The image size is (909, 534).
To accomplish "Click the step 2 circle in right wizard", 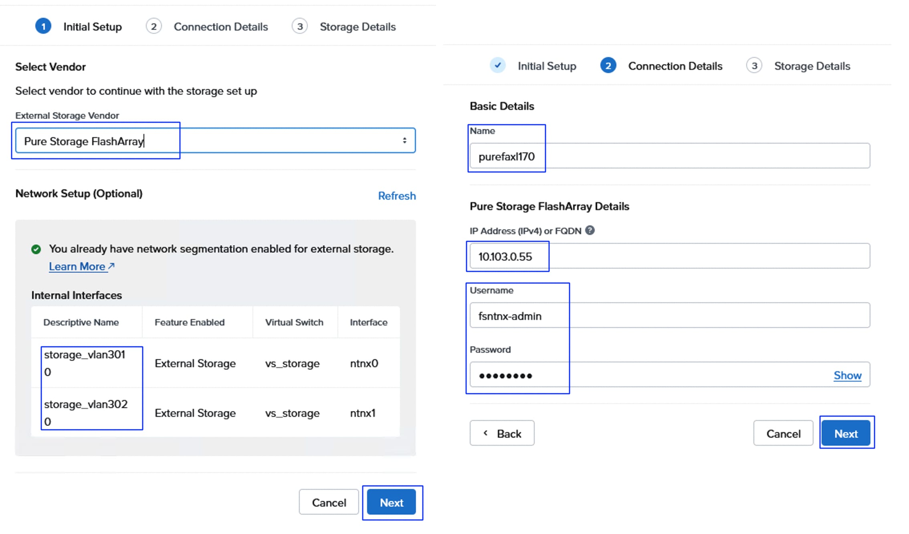I will [608, 65].
